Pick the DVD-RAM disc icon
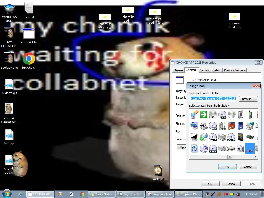The height and width of the screenshot is (198, 264). 213,149
